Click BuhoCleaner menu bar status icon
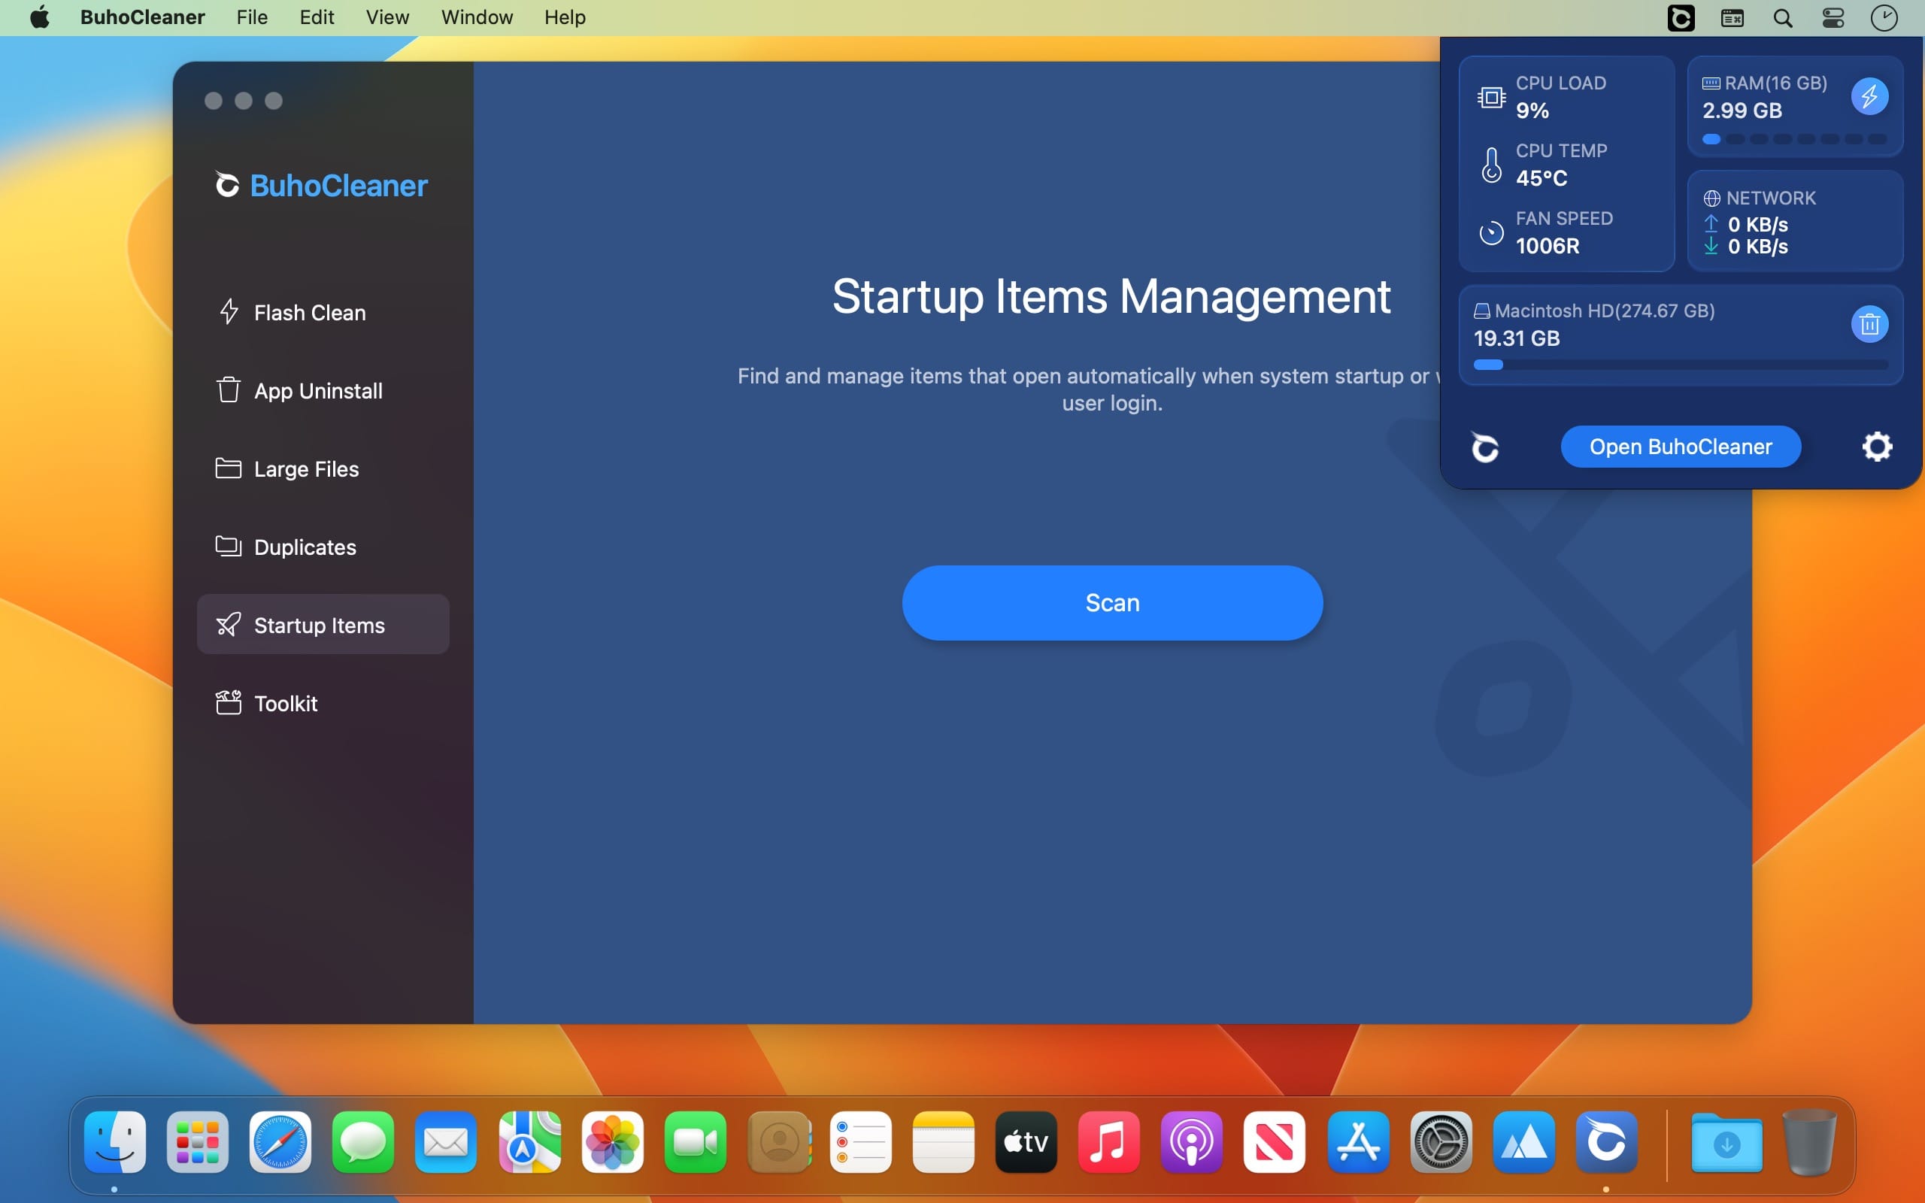 [x=1680, y=17]
